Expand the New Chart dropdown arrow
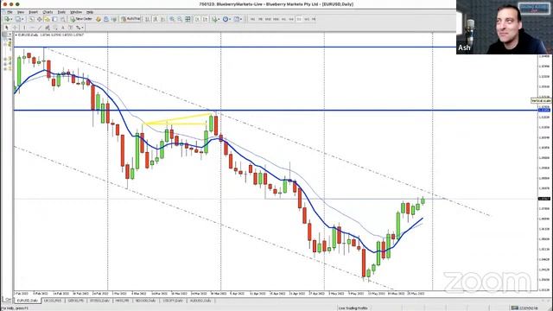Image resolution: width=553 pixels, height=311 pixels. coord(11,19)
